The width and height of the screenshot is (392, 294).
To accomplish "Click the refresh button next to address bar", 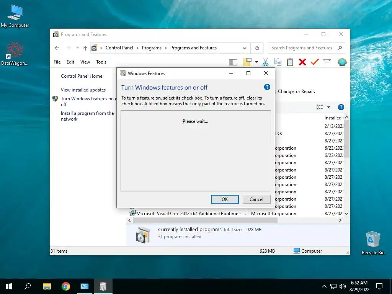I will (x=257, y=48).
